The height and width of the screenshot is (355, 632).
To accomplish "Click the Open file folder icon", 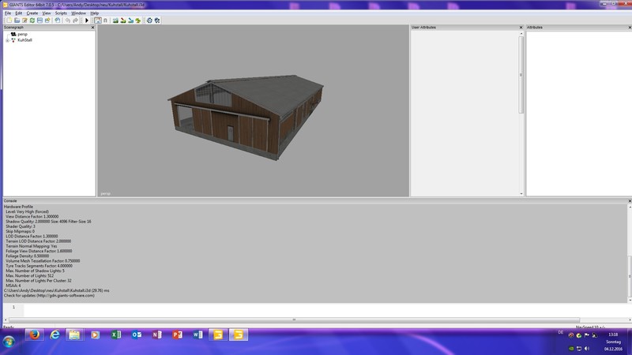I will coord(17,21).
